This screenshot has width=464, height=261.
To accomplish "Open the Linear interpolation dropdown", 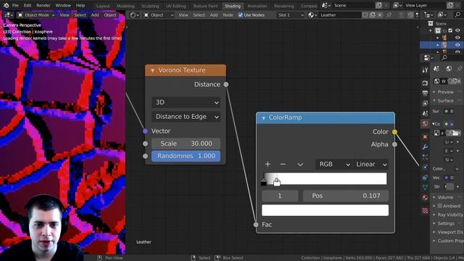I will click(370, 165).
